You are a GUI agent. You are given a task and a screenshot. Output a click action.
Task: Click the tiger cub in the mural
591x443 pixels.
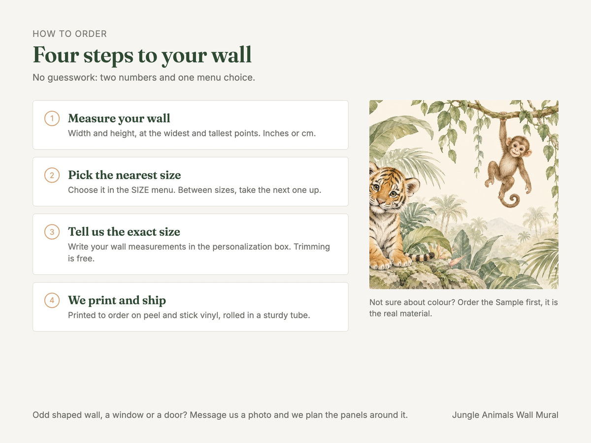point(394,217)
